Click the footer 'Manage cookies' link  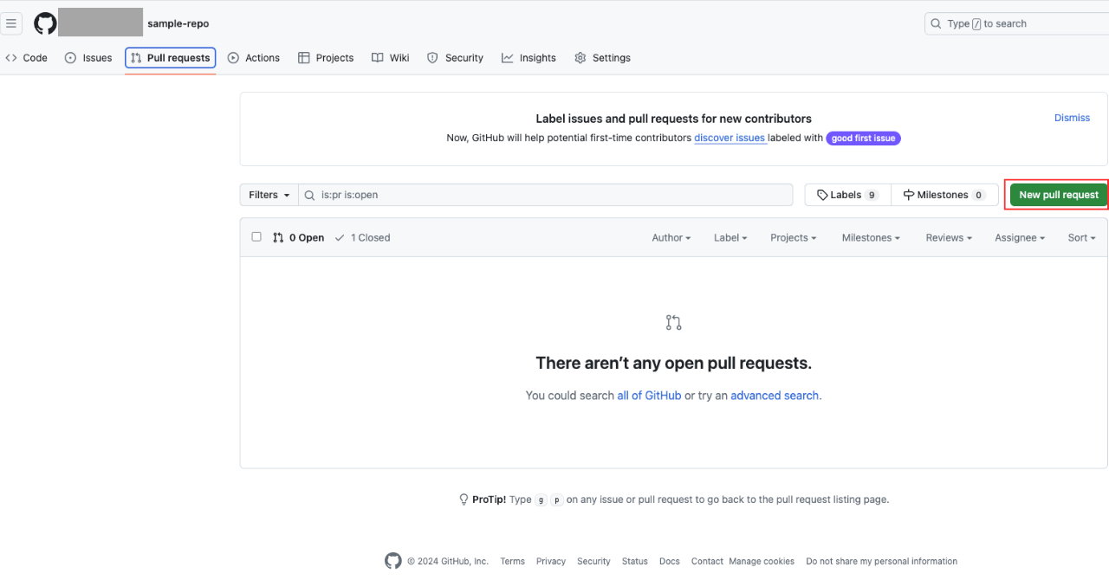[762, 561]
